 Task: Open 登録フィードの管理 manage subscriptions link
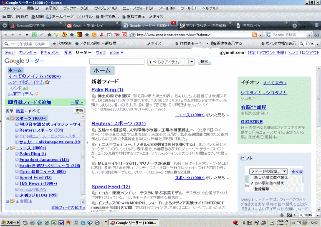tap(68, 207)
